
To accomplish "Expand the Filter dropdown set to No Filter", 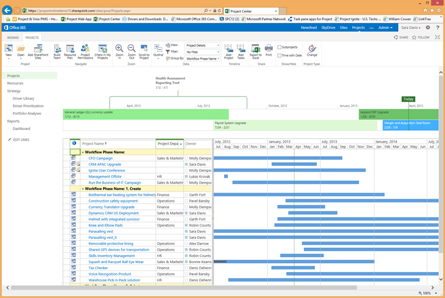I will [x=202, y=52].
